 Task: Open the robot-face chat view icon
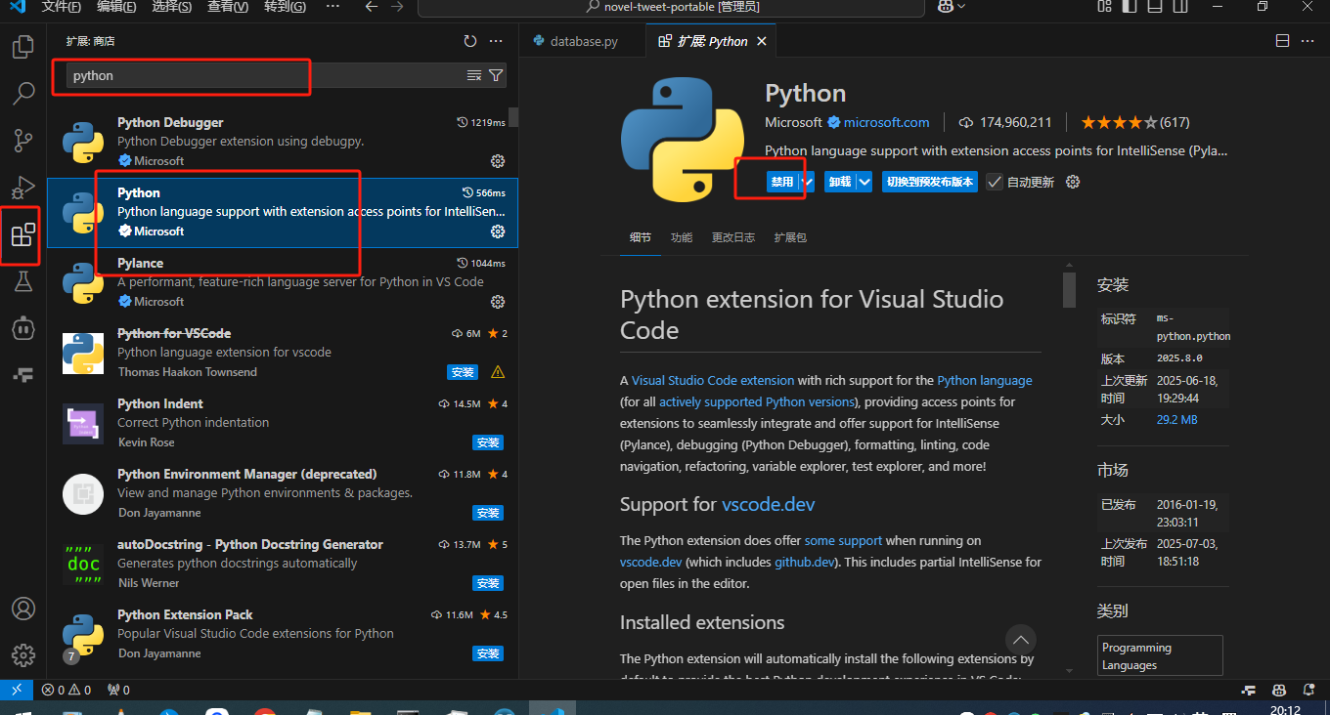click(x=22, y=328)
